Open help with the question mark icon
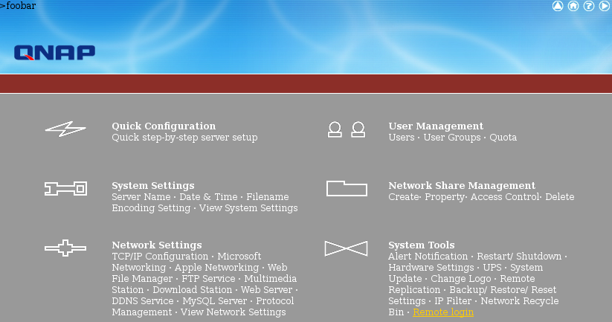The height and width of the screenshot is (322, 612). click(x=589, y=6)
